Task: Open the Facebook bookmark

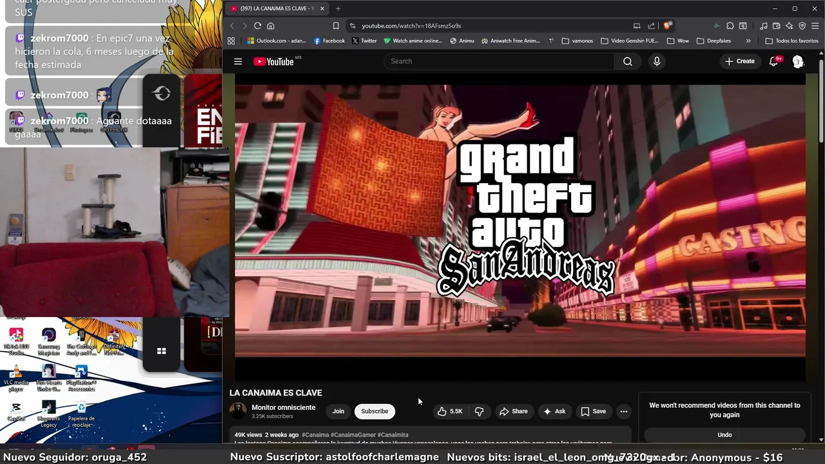Action: point(329,41)
